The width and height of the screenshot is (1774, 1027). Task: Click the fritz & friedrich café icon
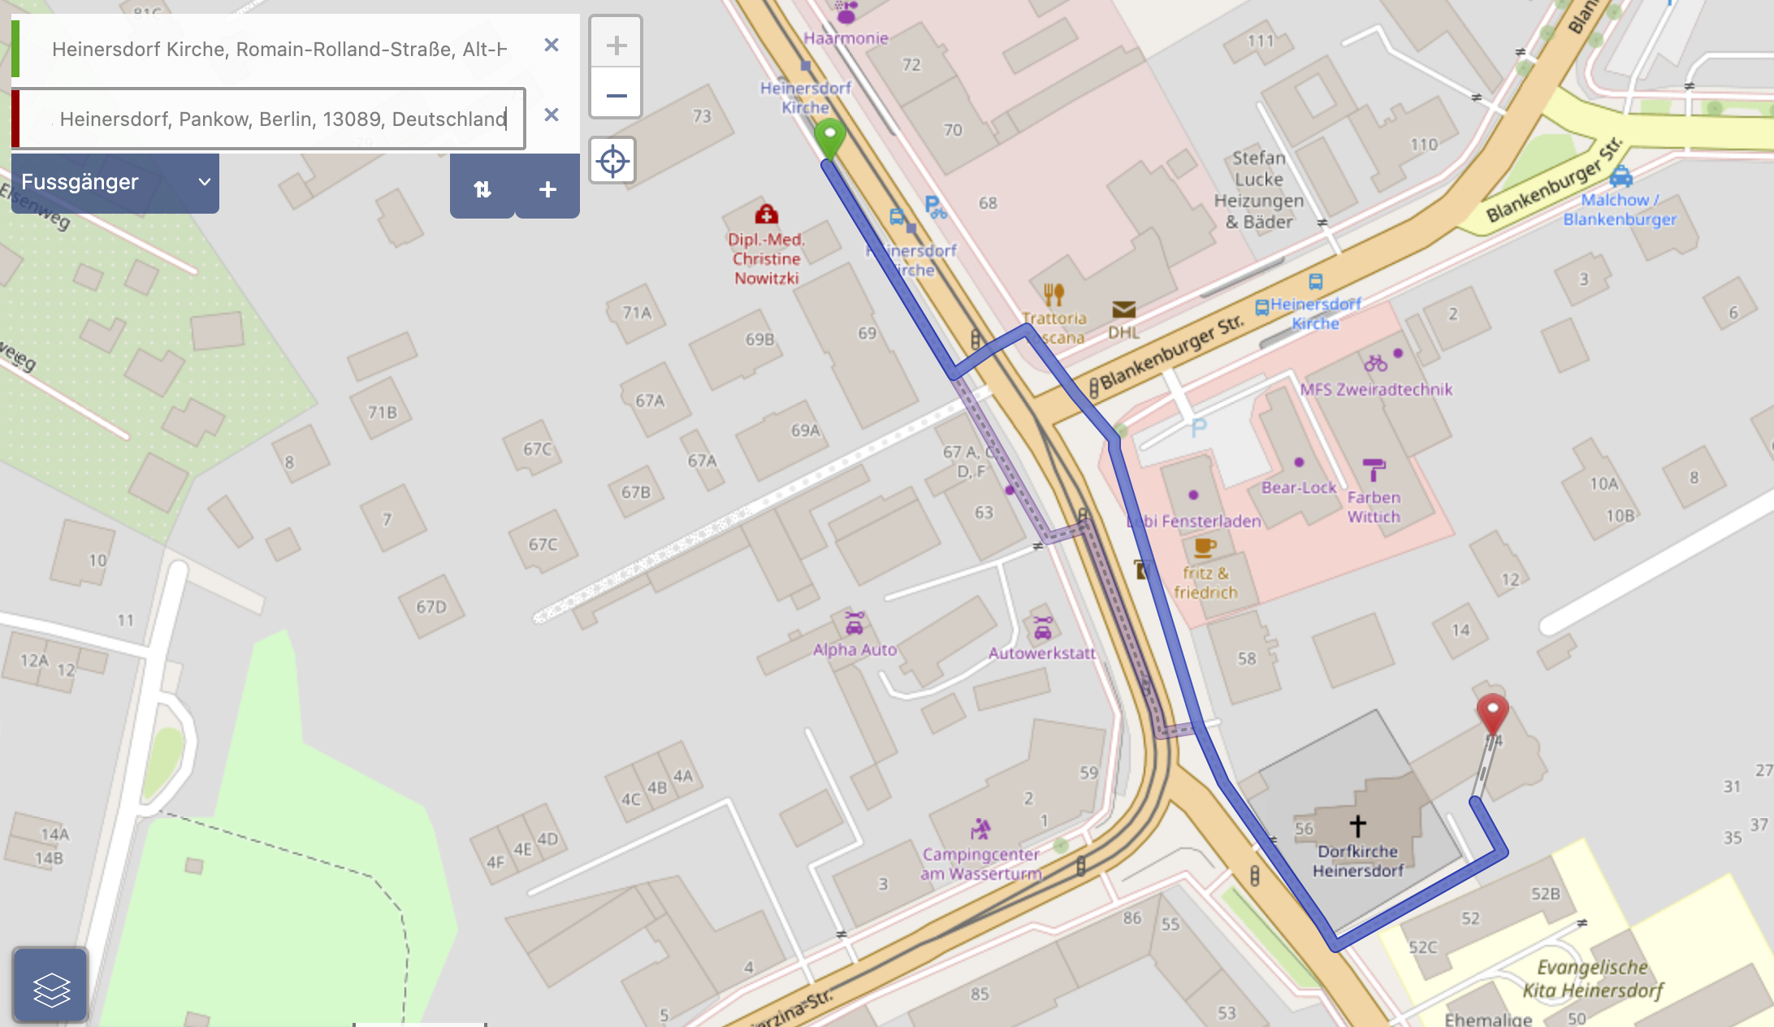tap(1205, 548)
